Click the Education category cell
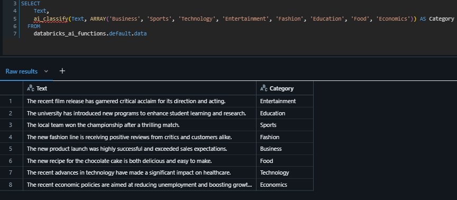 click(x=285, y=113)
